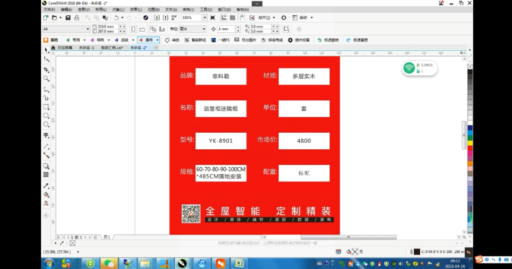Open the Options gear icon
This screenshot has width=512, height=269.
pos(284,17)
